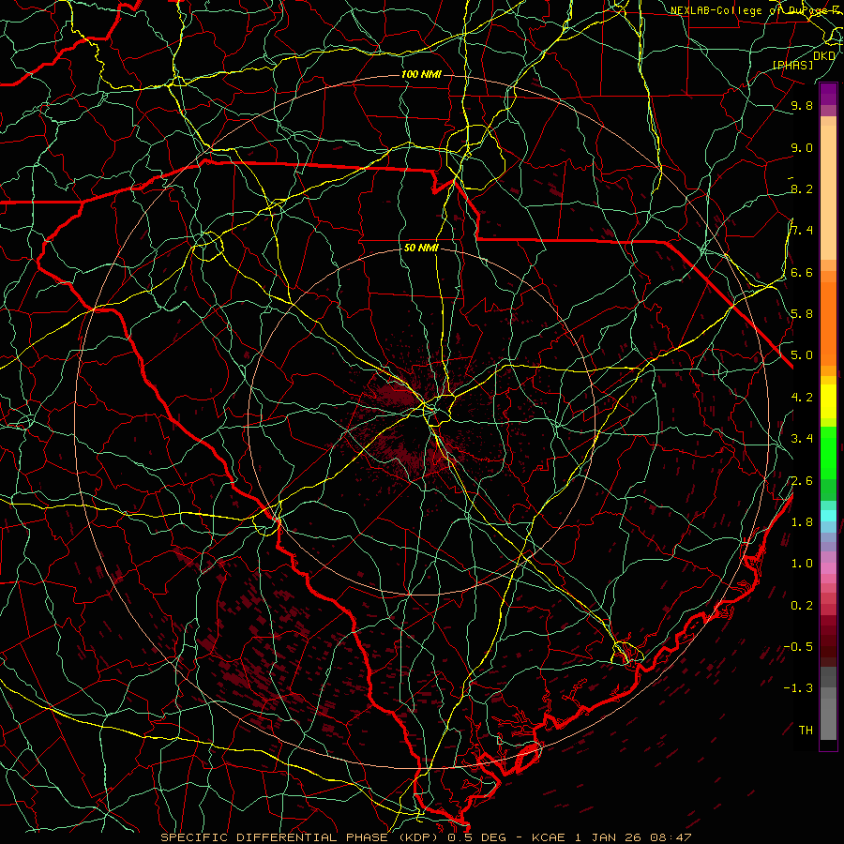
Task: Click the 8.2 value on the color scale
Action: click(x=802, y=188)
